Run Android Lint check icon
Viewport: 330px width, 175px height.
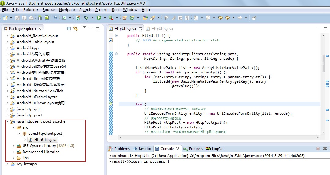tap(65, 18)
